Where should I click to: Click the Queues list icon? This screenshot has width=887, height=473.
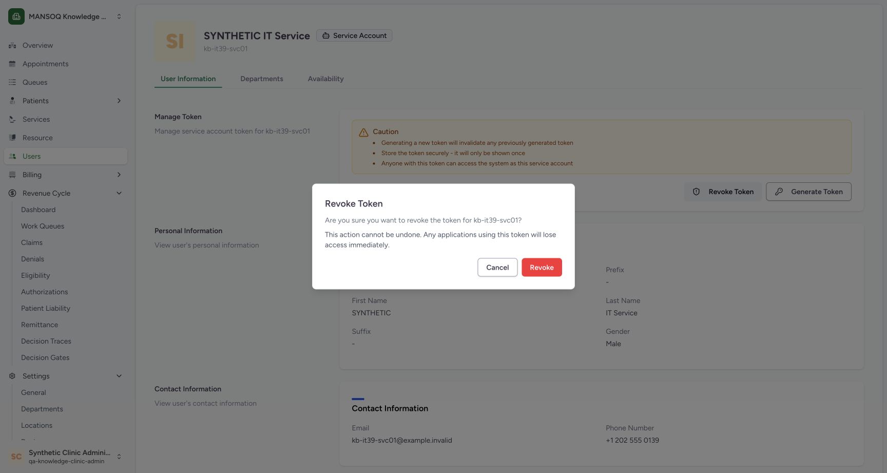coord(12,82)
